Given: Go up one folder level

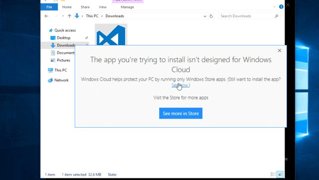Looking at the screenshot, I should pos(70,16).
